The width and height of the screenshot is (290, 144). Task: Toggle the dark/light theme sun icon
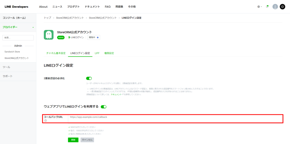click(282, 7)
